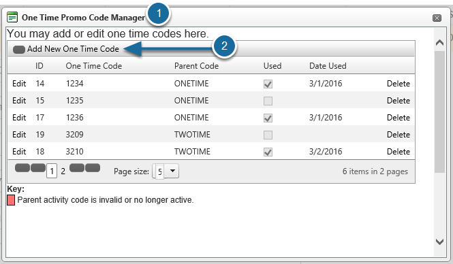Sort by the ID column header
Screen dimensions: 453x264
pos(40,66)
